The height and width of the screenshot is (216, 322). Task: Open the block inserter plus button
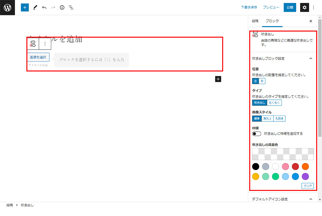click(x=25, y=7)
